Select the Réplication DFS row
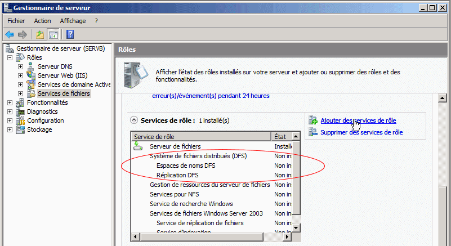 [x=211, y=175]
